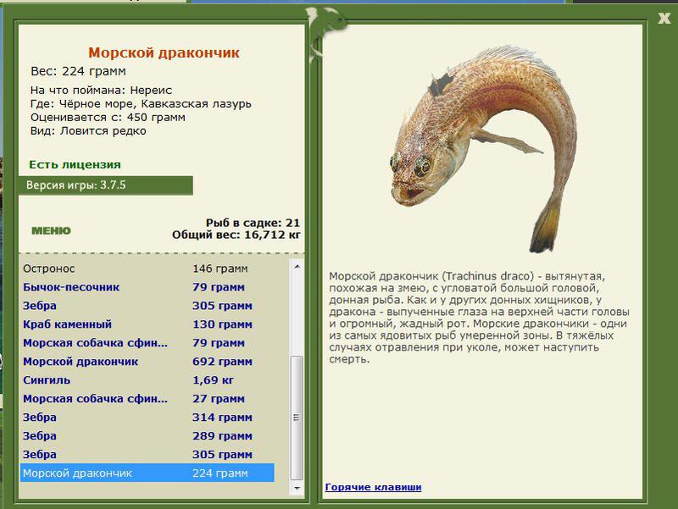Close the fish keepnet window with X
678x509 pixels.
(x=664, y=18)
